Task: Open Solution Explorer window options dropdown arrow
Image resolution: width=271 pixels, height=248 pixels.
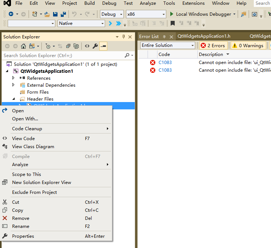Action: tap(117, 37)
